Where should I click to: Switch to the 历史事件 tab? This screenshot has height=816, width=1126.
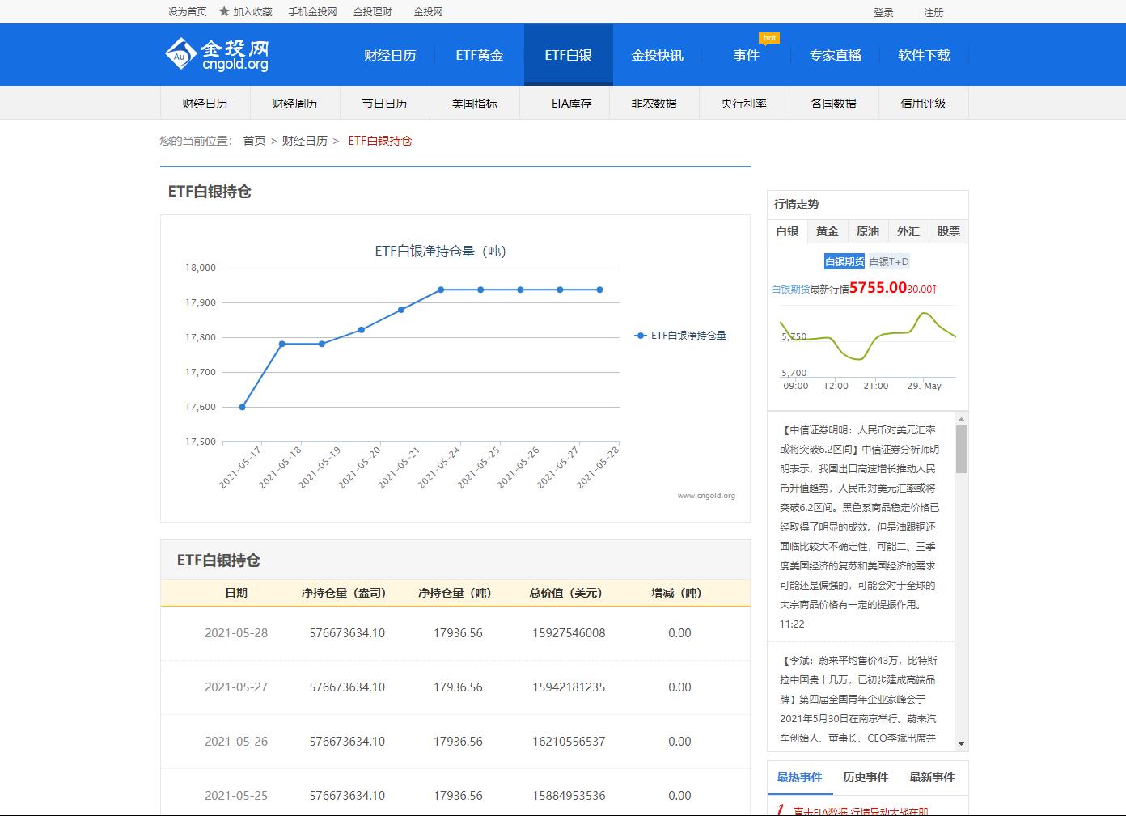click(x=866, y=777)
